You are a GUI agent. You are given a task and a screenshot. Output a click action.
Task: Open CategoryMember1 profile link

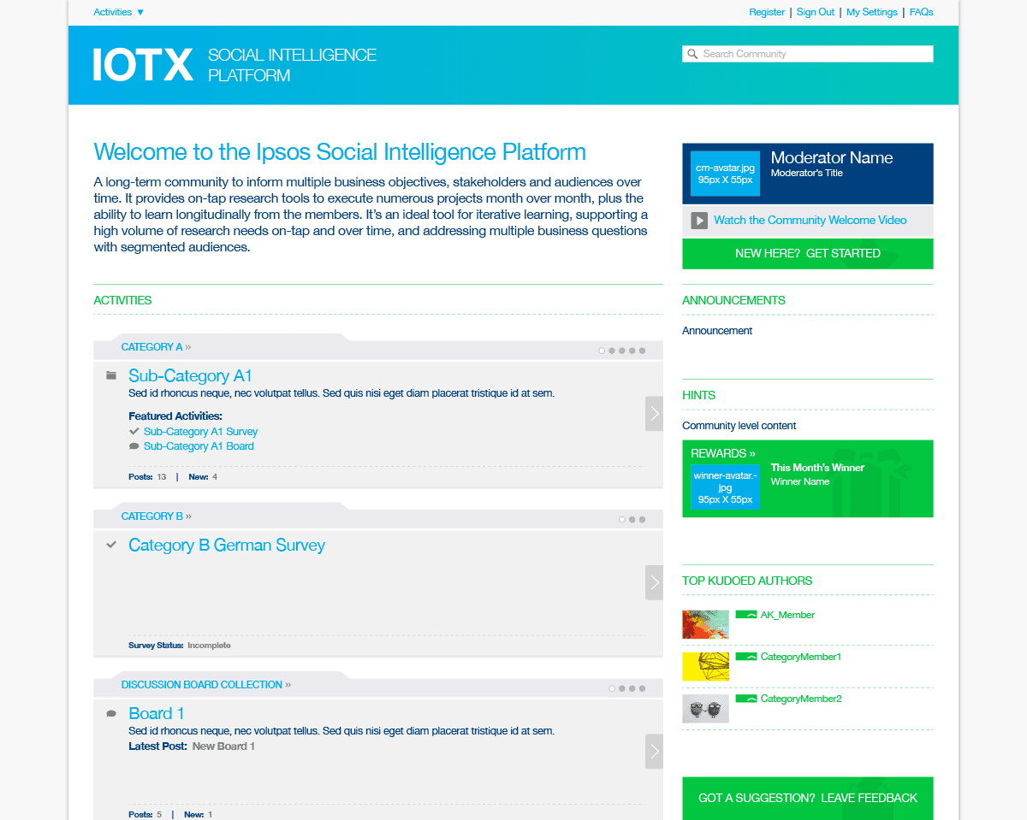pos(801,657)
